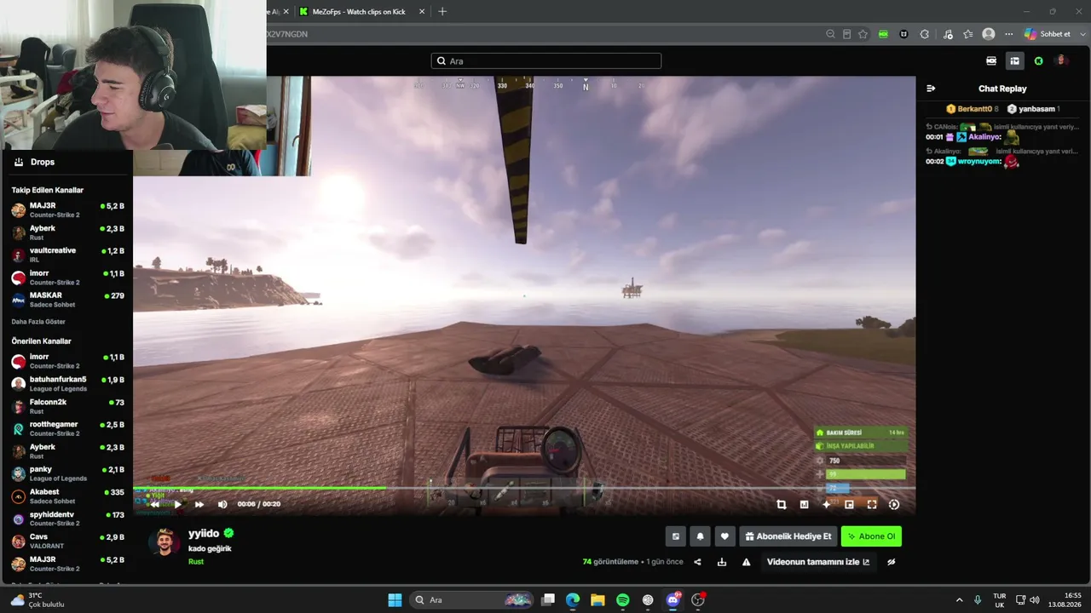Open Falconn2k channel from recommended list
This screenshot has width=1091, height=613.
(x=66, y=406)
